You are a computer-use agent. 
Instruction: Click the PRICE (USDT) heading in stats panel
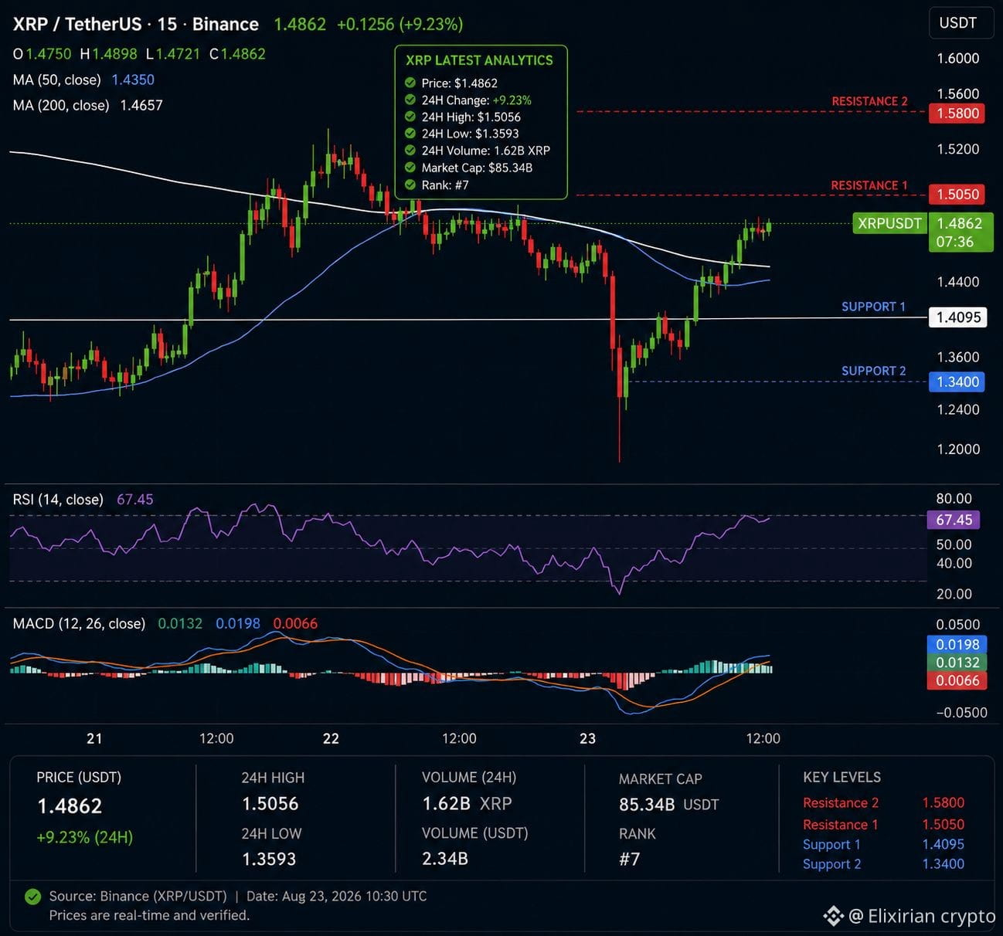point(79,778)
